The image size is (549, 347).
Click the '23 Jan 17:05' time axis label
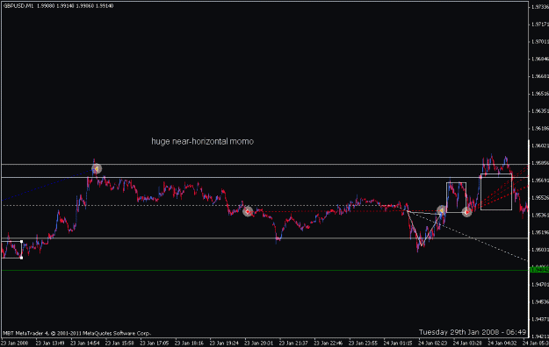click(155, 343)
